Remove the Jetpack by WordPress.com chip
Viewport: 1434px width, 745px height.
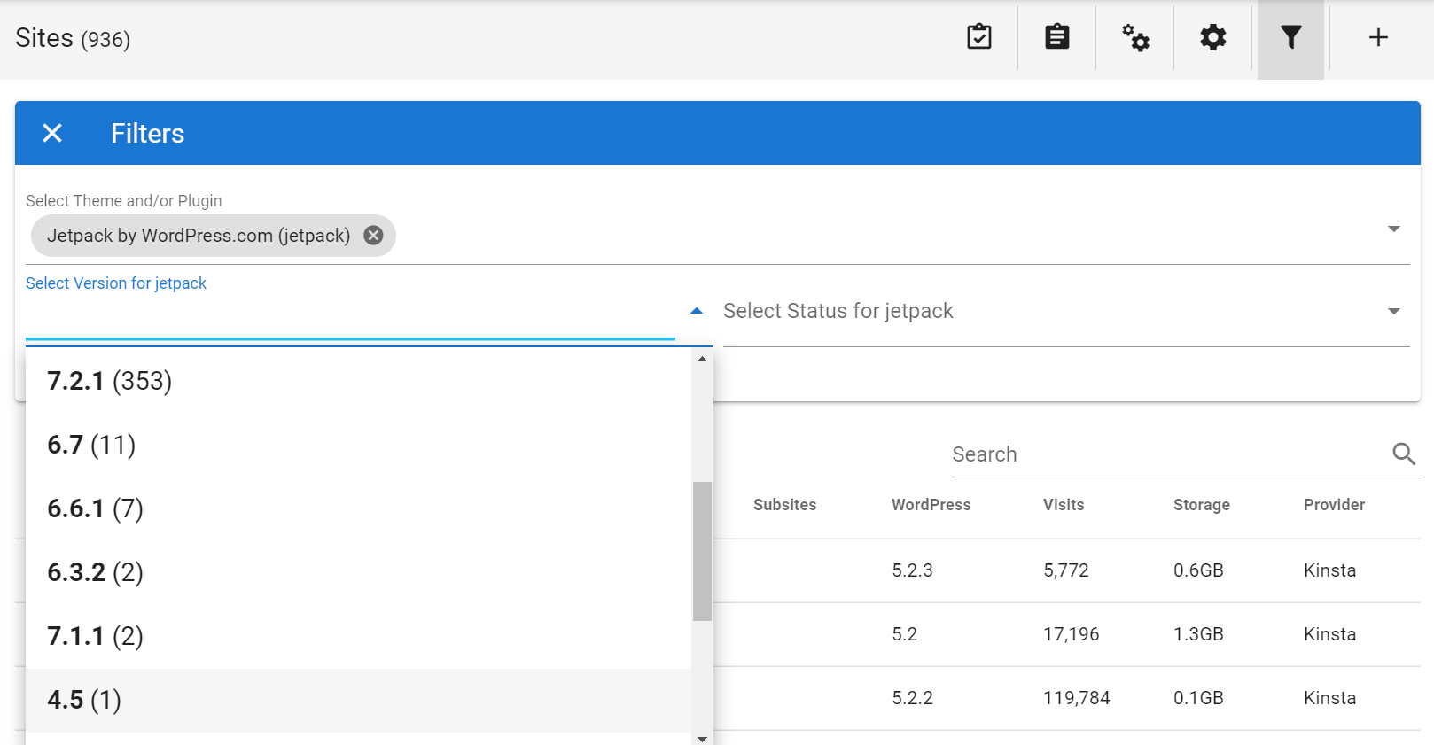374,236
